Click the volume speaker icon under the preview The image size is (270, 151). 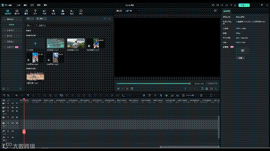click(x=211, y=89)
